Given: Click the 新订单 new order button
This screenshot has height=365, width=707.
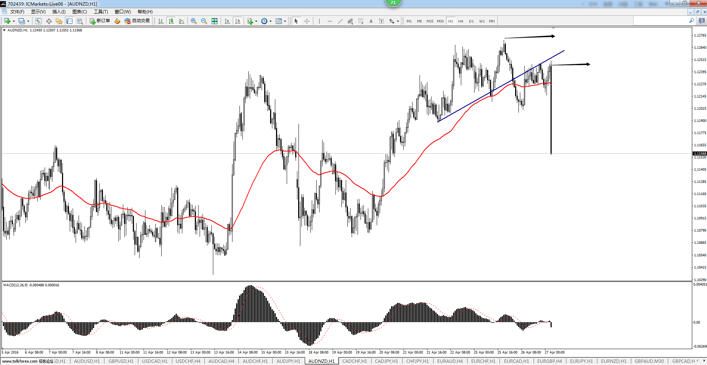Looking at the screenshot, I should [100, 21].
